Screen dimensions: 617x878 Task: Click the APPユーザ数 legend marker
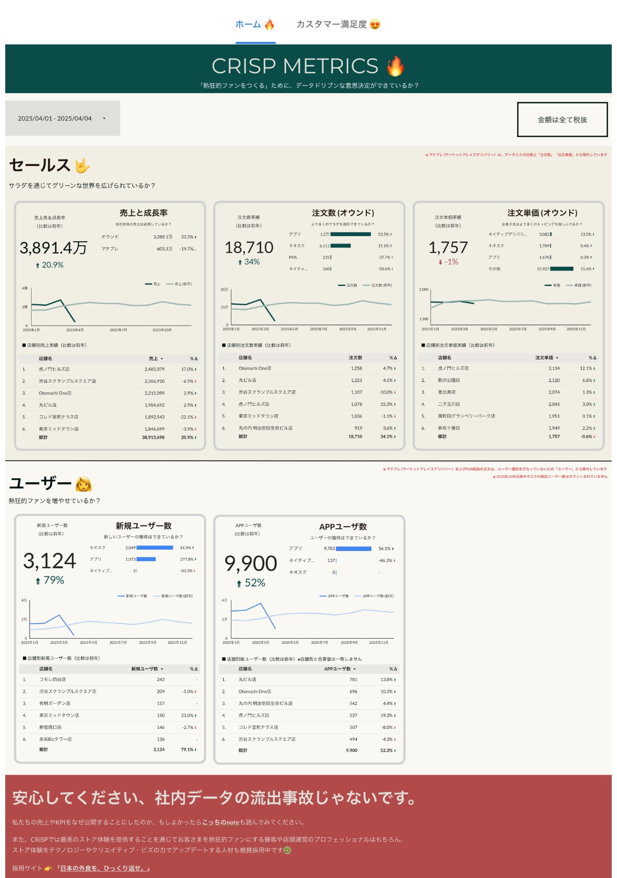tap(323, 596)
